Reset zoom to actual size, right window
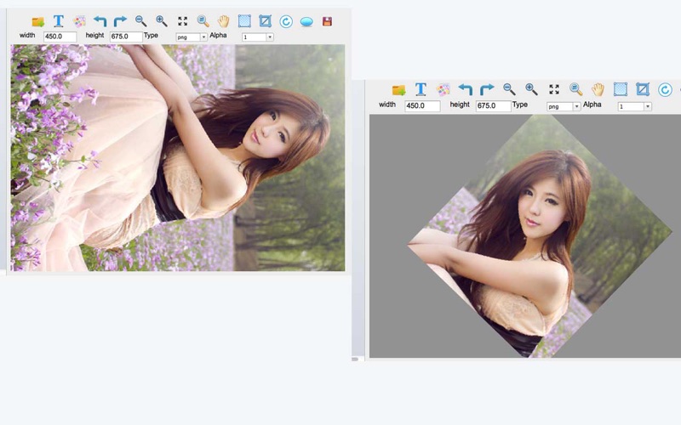681x425 pixels. tap(576, 89)
